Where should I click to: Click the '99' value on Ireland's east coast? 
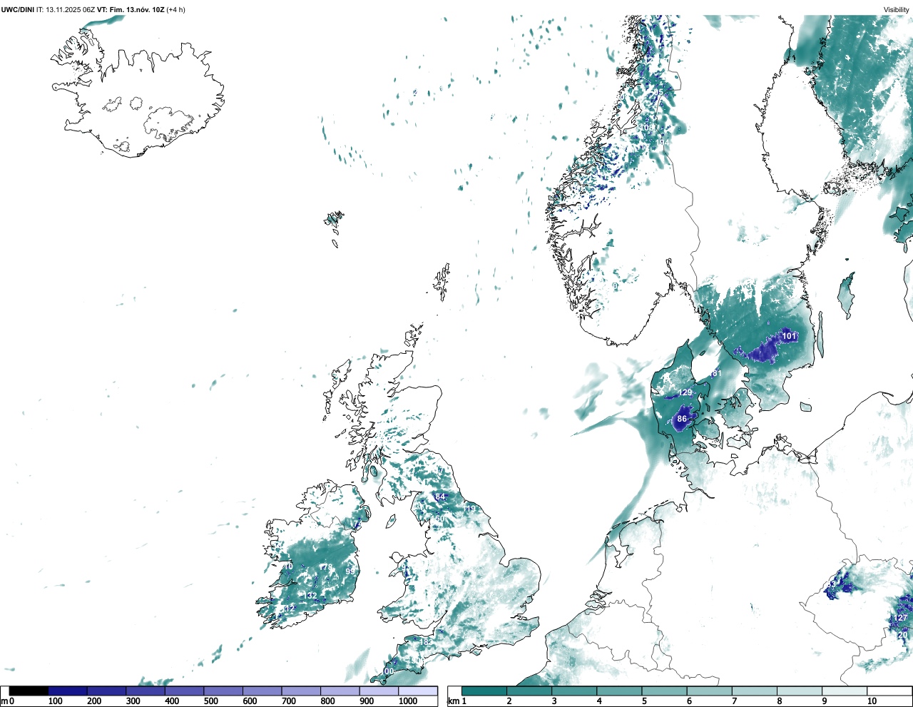[350, 571]
